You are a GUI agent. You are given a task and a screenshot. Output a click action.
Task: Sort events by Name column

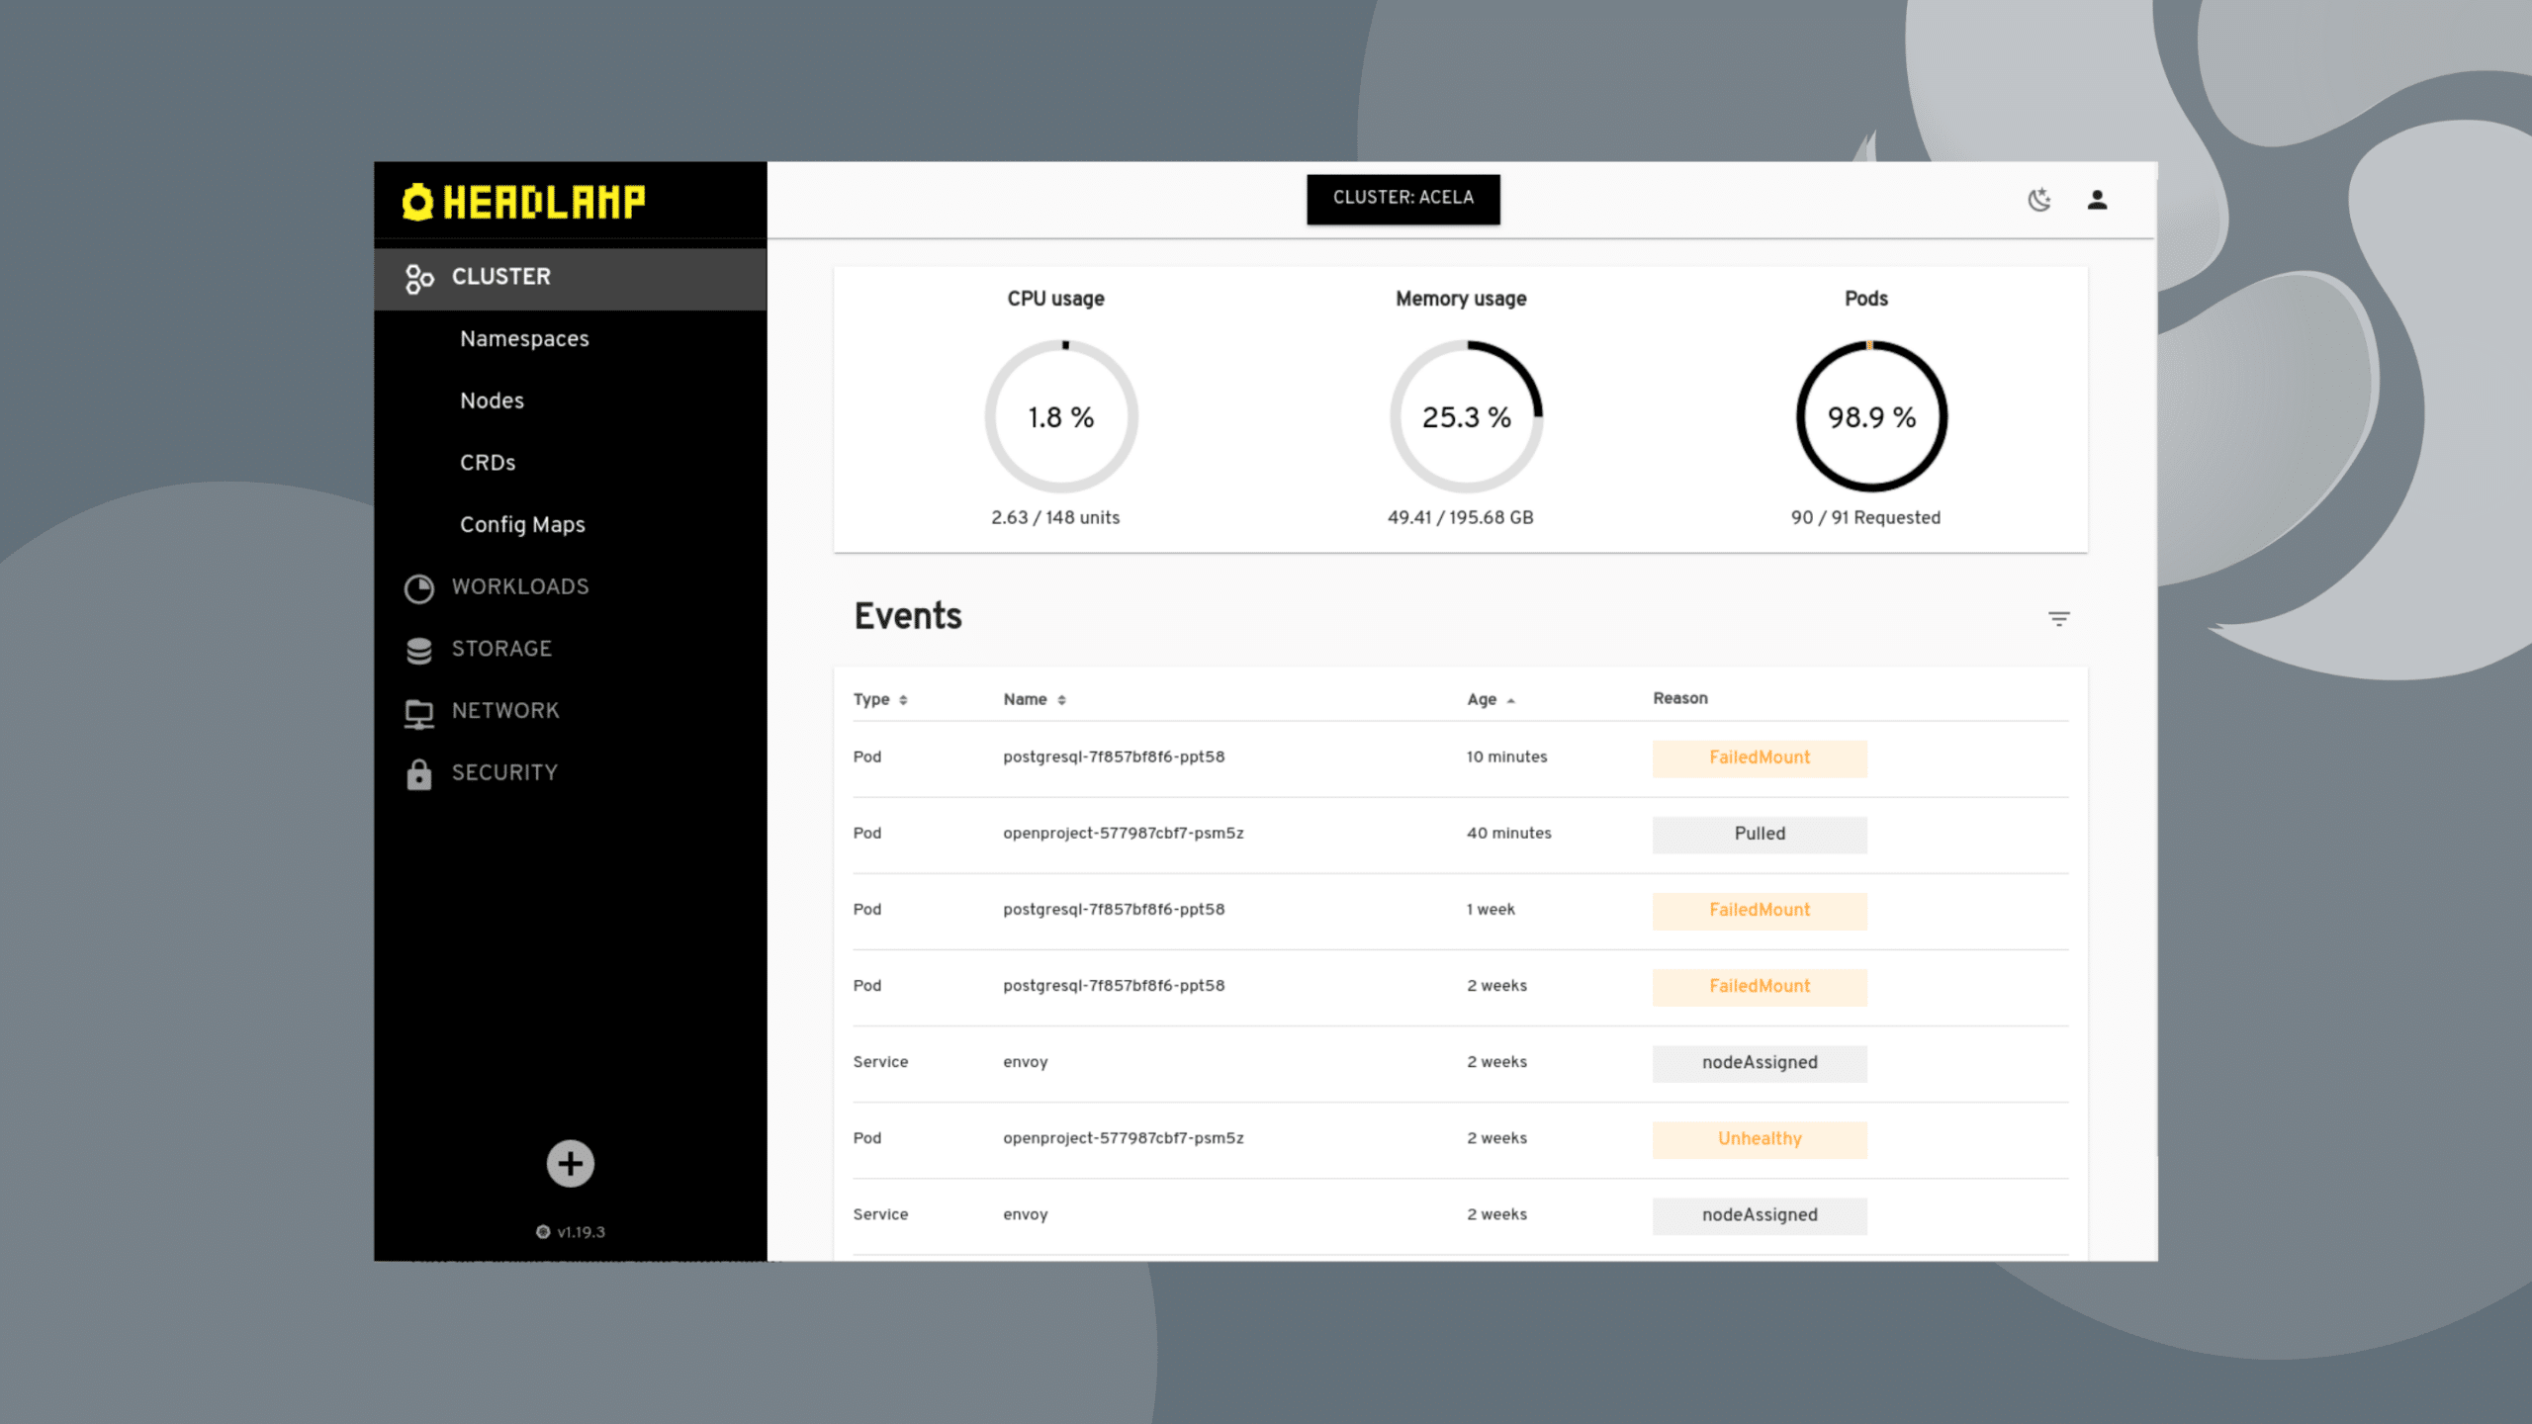tap(1035, 699)
